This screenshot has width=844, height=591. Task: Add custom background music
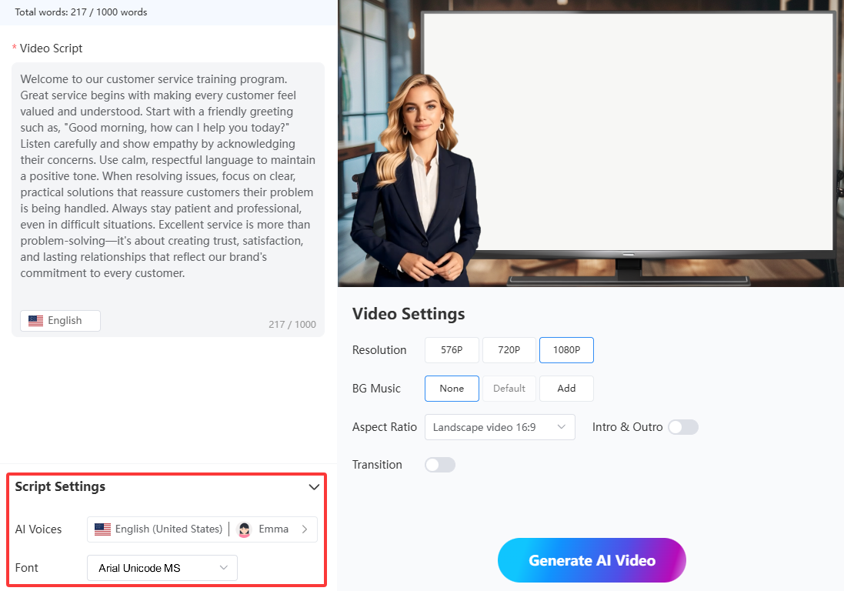click(566, 389)
